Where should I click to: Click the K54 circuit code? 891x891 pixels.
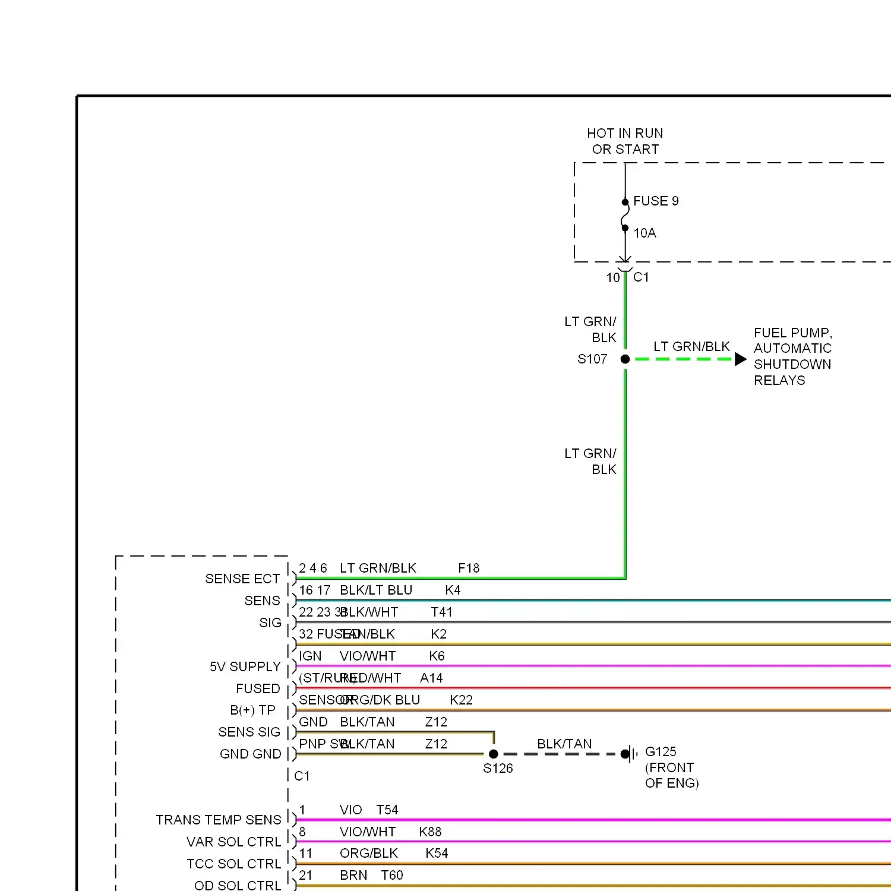tap(437, 853)
